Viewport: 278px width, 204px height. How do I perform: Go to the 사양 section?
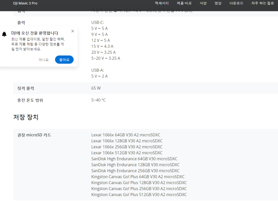tap(203, 3)
